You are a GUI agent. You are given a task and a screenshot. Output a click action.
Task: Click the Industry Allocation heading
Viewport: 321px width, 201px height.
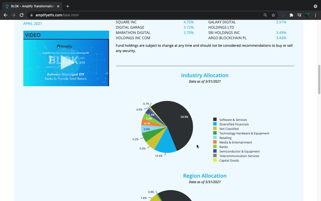(x=205, y=75)
